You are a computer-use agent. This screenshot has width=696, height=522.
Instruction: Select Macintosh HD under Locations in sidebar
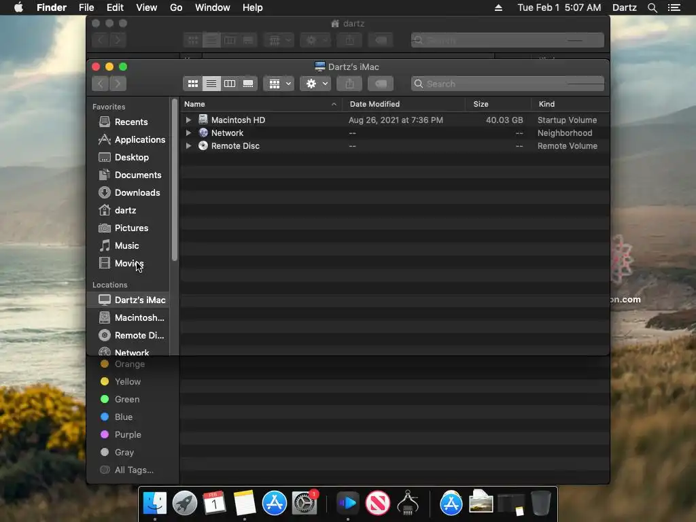(x=128, y=318)
